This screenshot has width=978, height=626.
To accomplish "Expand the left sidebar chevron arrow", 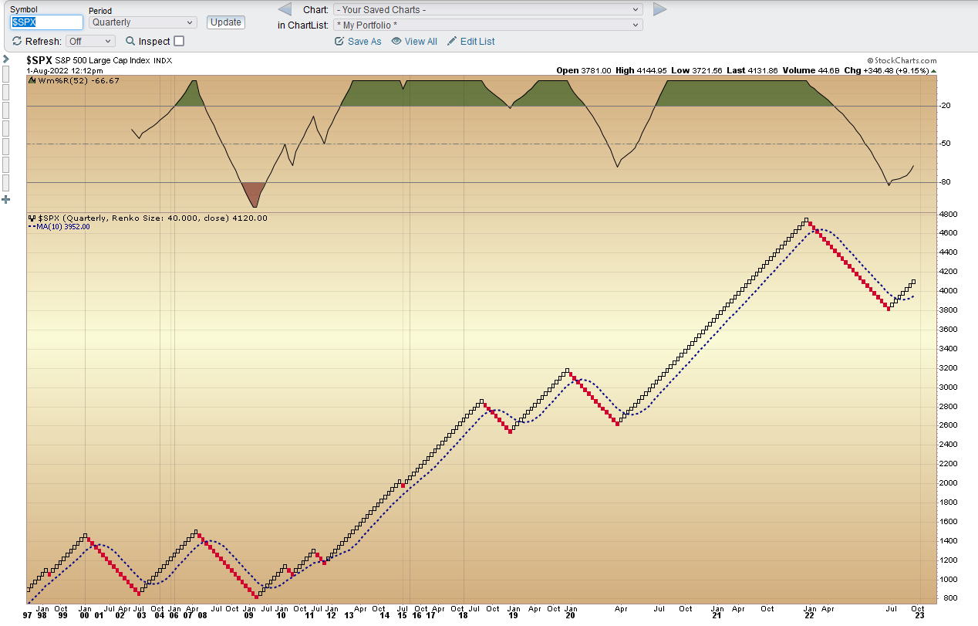I will 6,59.
